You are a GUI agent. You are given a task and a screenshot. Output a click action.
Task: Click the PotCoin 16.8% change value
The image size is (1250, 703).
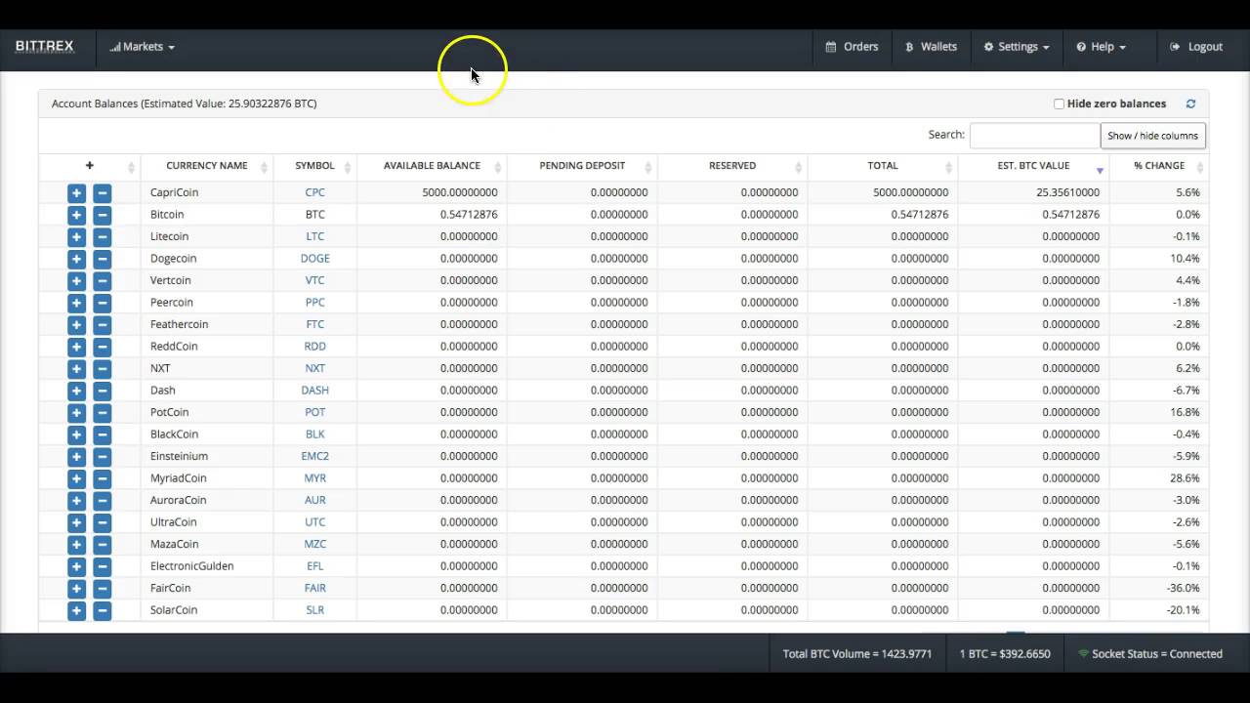coord(1185,412)
